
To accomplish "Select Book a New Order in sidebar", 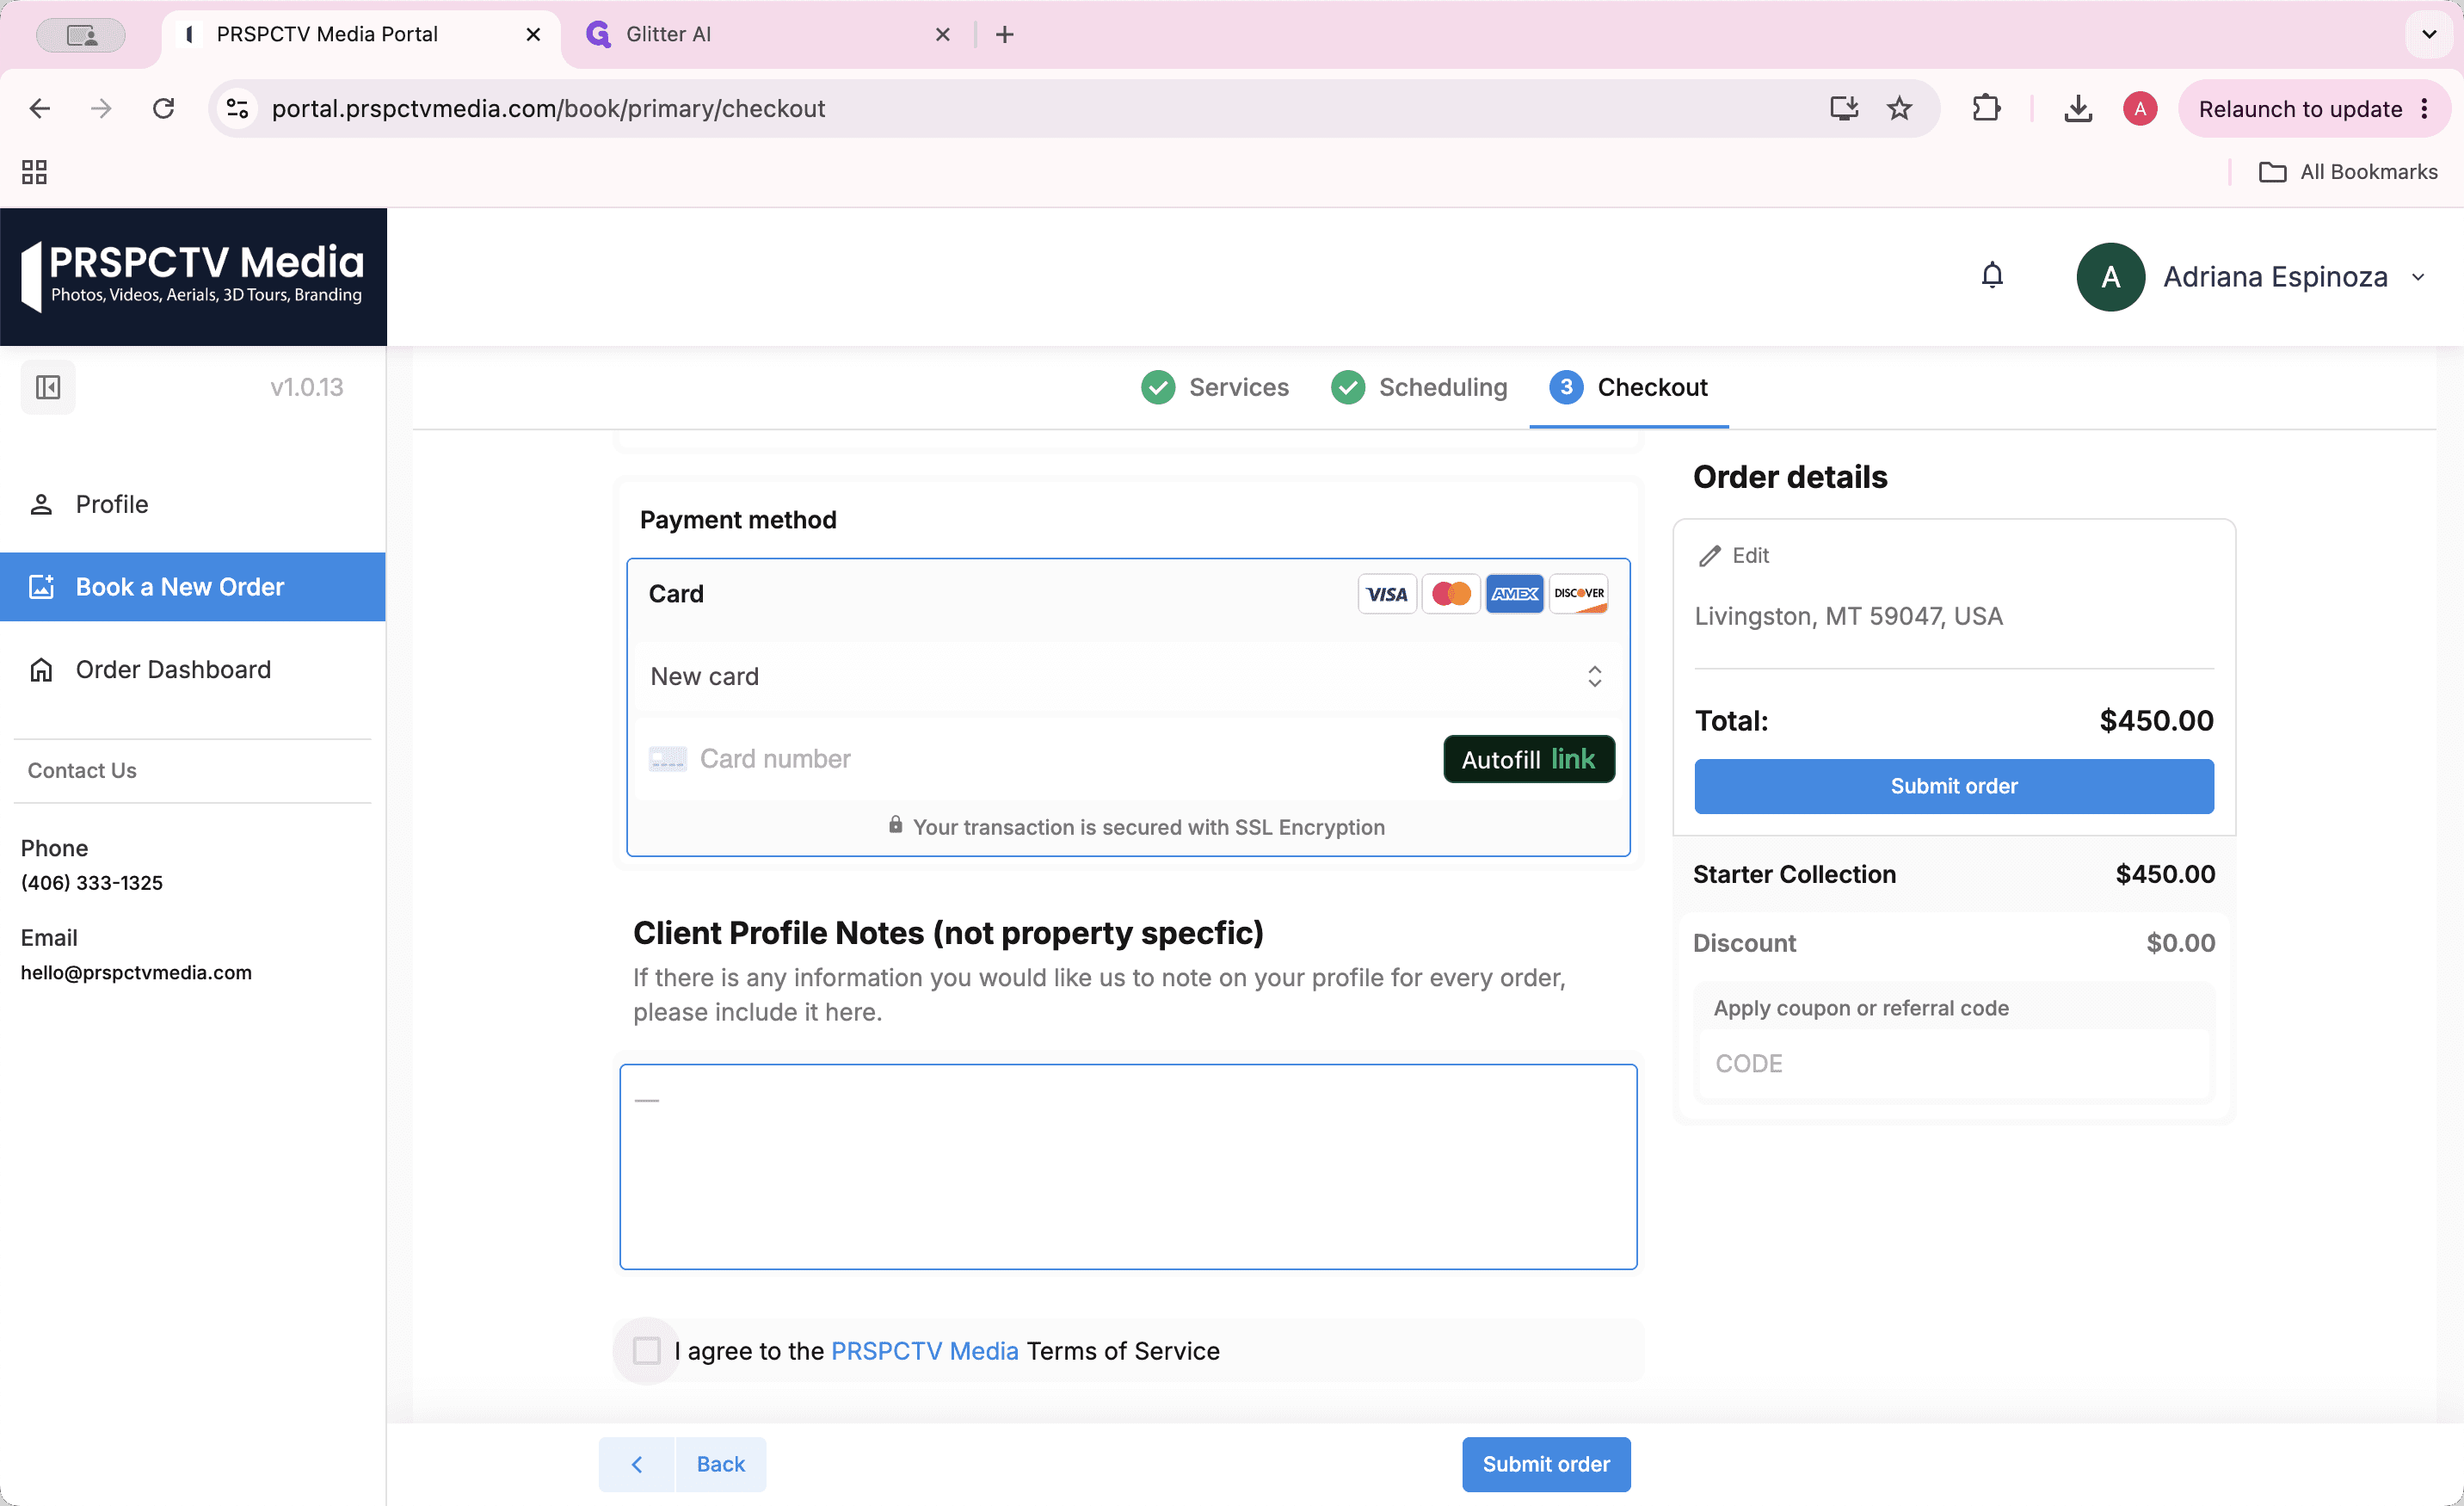I will coord(193,587).
